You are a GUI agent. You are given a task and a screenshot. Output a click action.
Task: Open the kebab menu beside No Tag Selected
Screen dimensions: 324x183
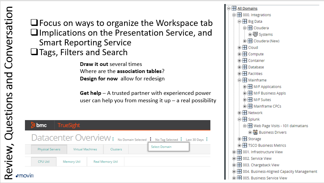pyautogui.click(x=181, y=140)
